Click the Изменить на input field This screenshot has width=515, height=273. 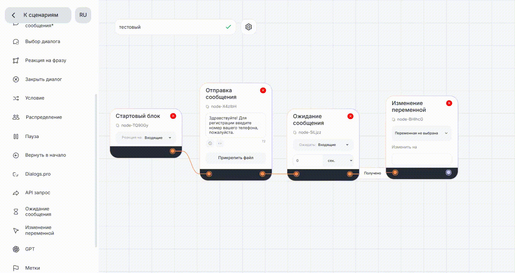click(421, 159)
